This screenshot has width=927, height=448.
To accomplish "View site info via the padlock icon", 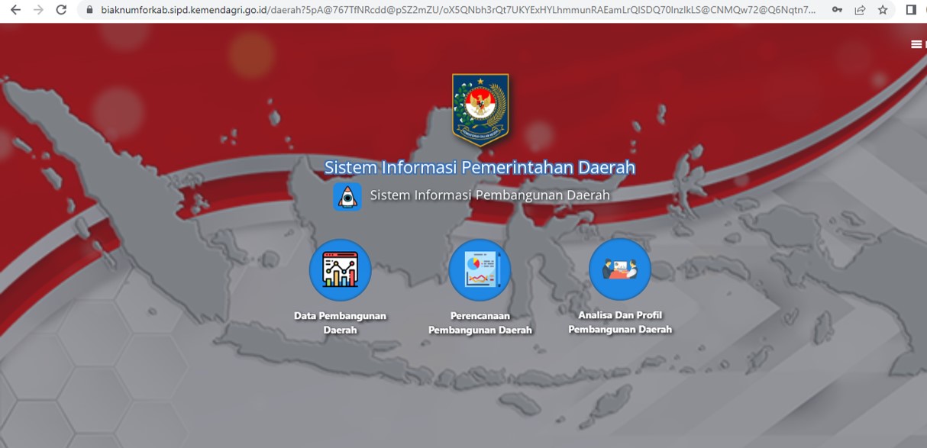I will pyautogui.click(x=89, y=10).
